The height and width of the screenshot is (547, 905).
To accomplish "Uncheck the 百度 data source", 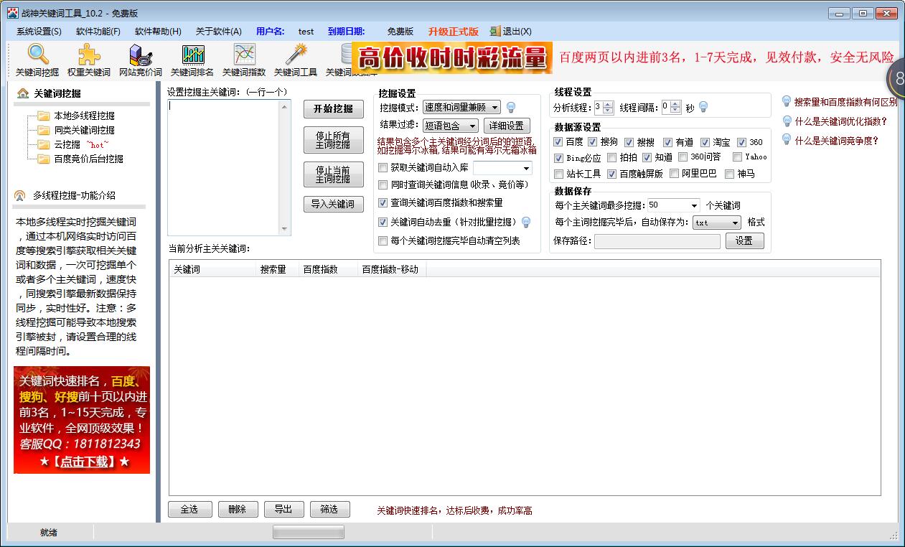I will click(x=558, y=142).
